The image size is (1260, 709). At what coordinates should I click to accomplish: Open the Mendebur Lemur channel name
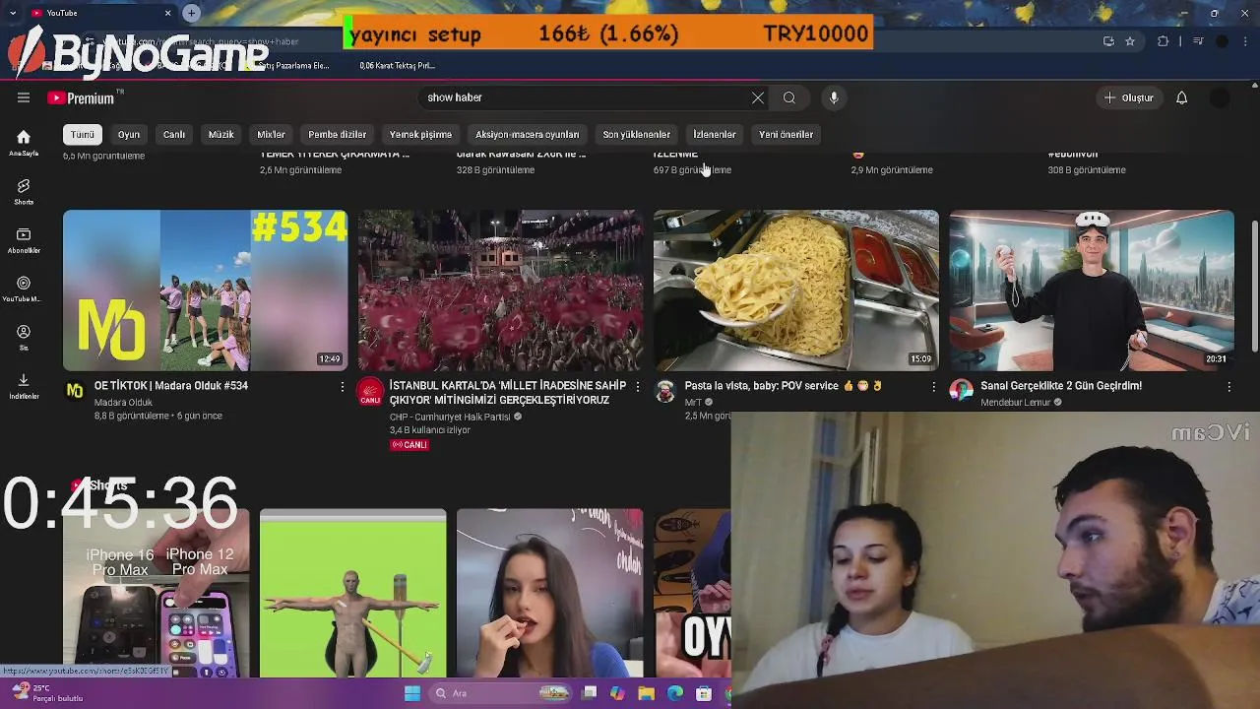point(1016,402)
